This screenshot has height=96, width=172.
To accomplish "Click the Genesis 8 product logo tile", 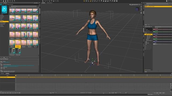I will (x=4, y=10).
